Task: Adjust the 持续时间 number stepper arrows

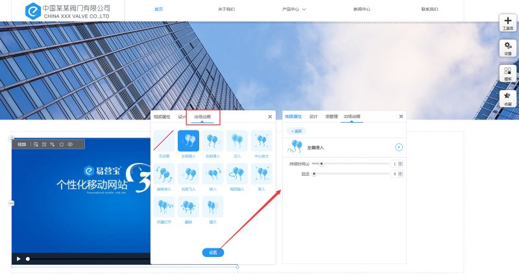Action: tap(402, 164)
